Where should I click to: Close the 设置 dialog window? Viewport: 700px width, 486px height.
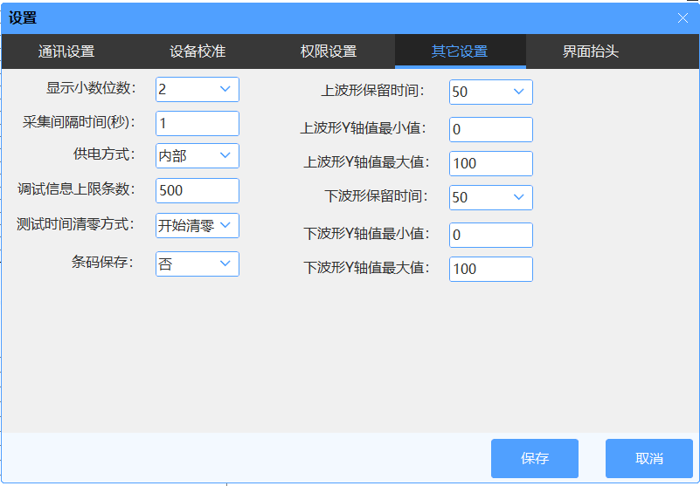683,17
